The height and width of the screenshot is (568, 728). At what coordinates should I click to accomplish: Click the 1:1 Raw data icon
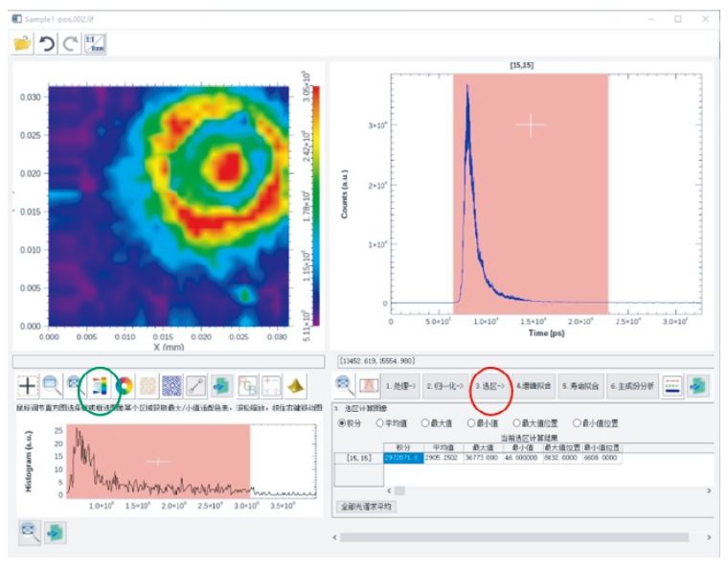click(94, 44)
